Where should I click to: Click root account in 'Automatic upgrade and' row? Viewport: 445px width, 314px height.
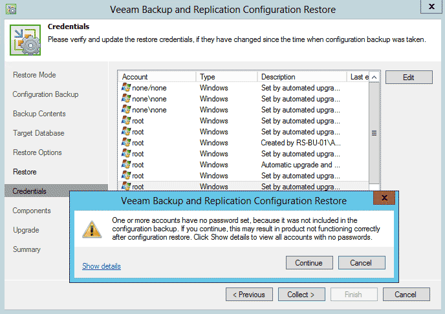click(138, 165)
